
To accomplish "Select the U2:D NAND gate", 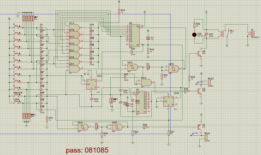I will point(147,82).
